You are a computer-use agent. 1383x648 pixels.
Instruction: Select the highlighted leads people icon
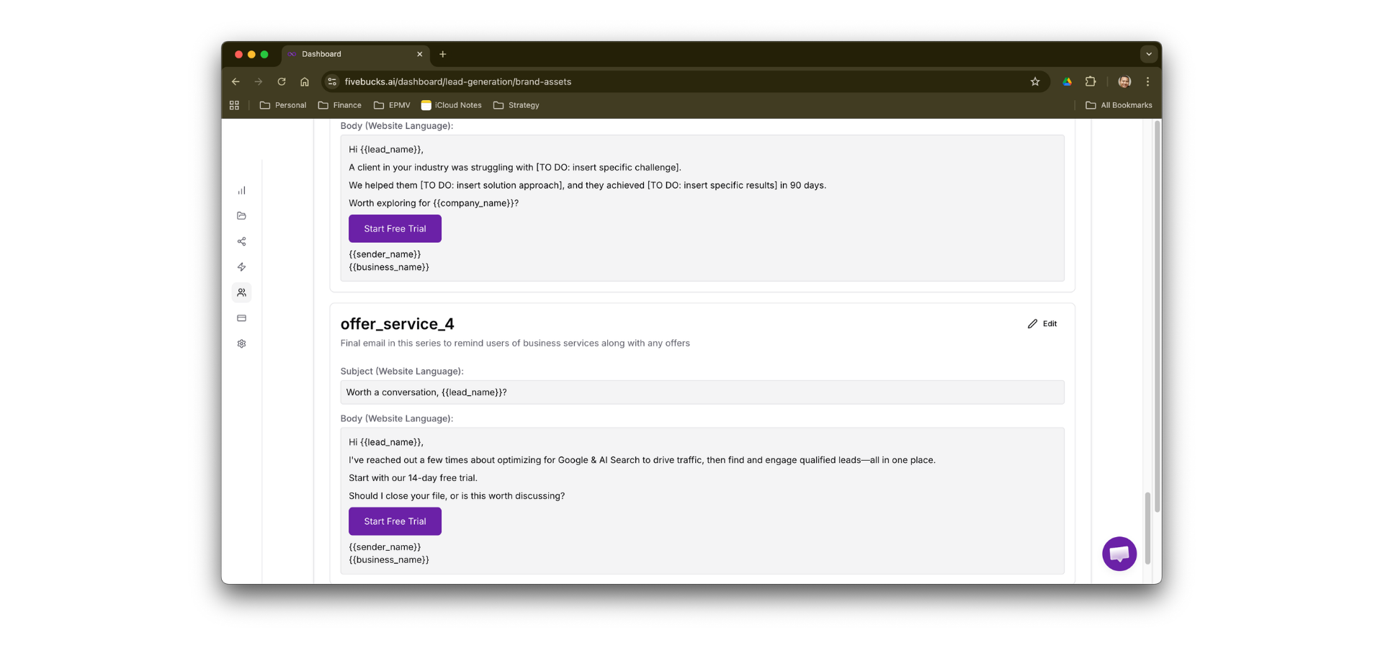pyautogui.click(x=241, y=292)
